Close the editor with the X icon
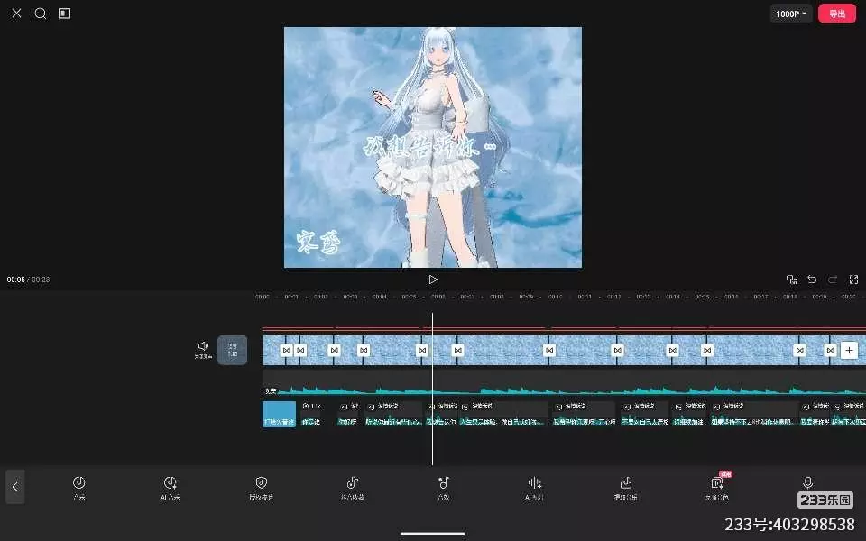This screenshot has height=541, width=866. (x=16, y=14)
